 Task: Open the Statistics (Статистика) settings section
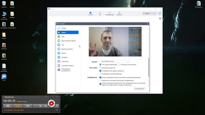pos(68,61)
